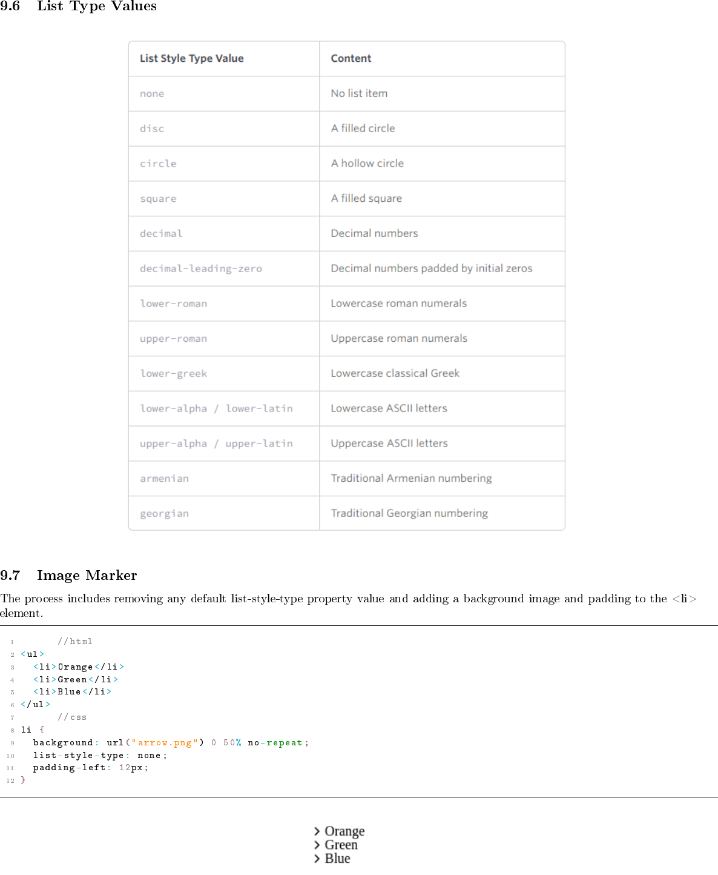Select the "decimal-leading-zero" cell

pyautogui.click(x=200, y=268)
